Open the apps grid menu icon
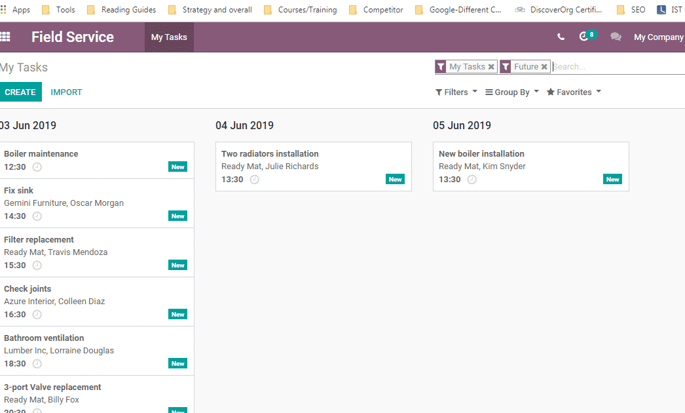Viewport: 685px width, 413px height. pyautogui.click(x=5, y=37)
